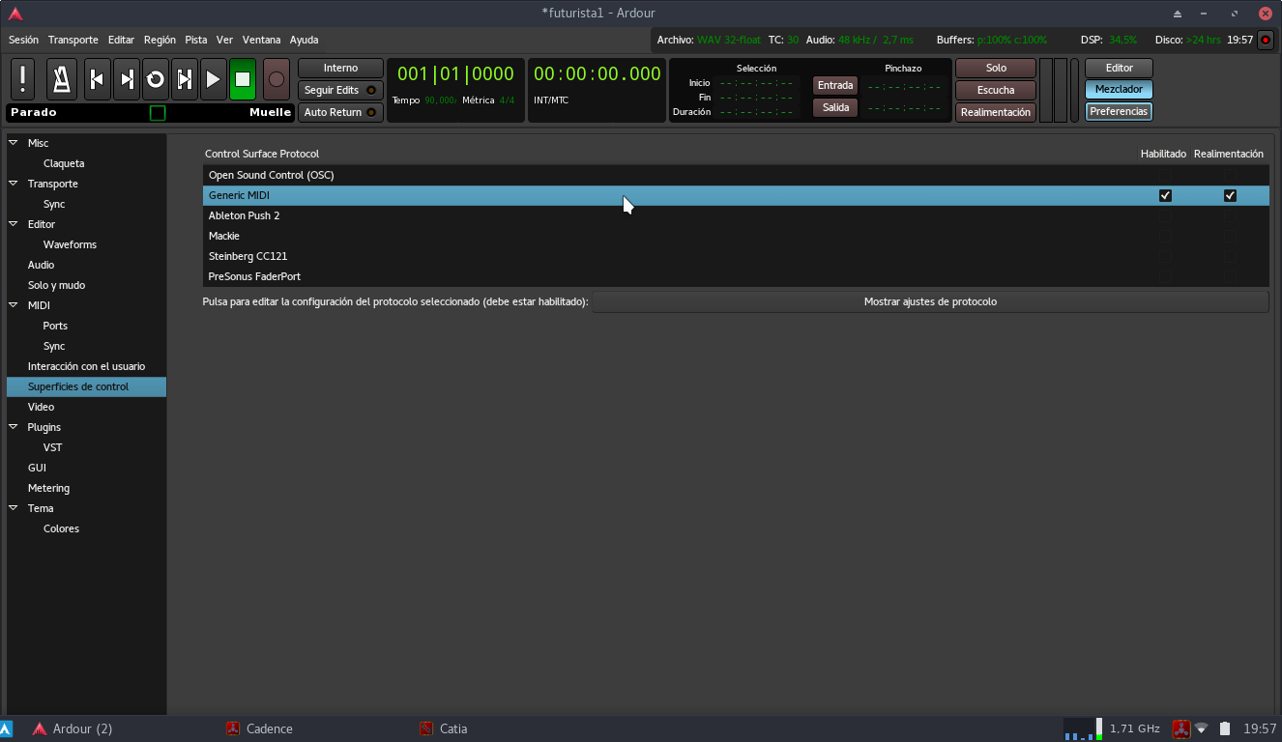Toggle the metronome click

pos(62,79)
